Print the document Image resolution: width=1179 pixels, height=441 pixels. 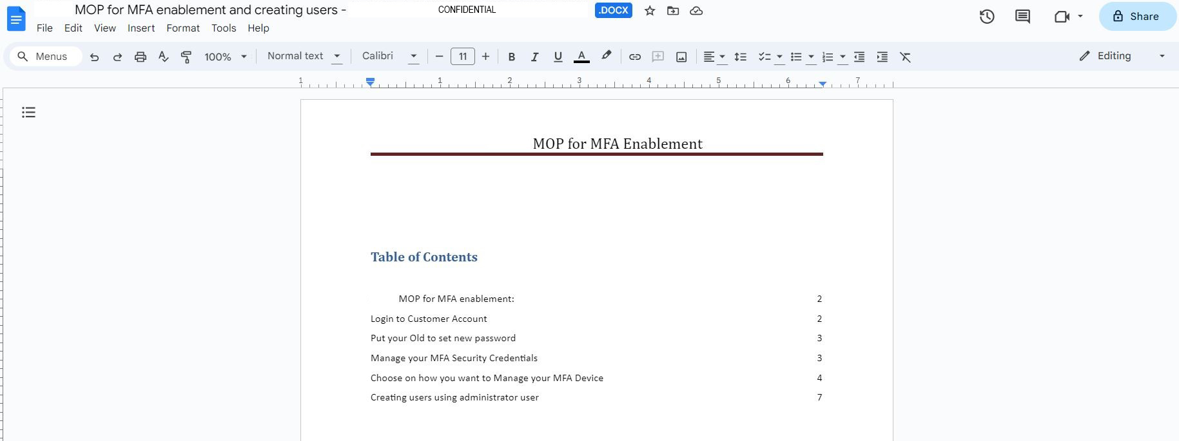140,57
